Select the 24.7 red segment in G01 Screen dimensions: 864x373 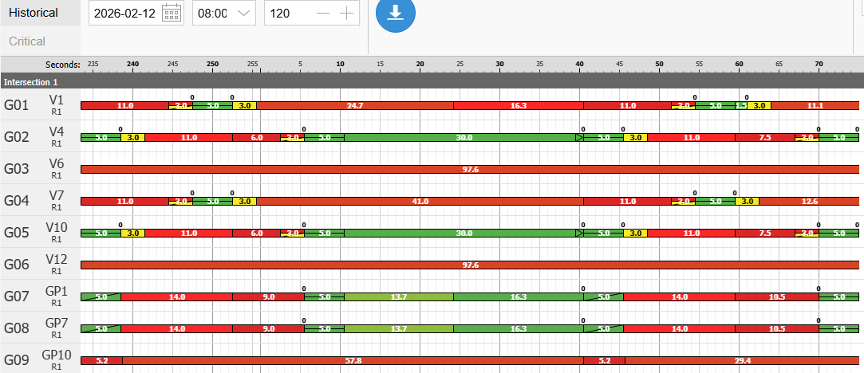(355, 106)
